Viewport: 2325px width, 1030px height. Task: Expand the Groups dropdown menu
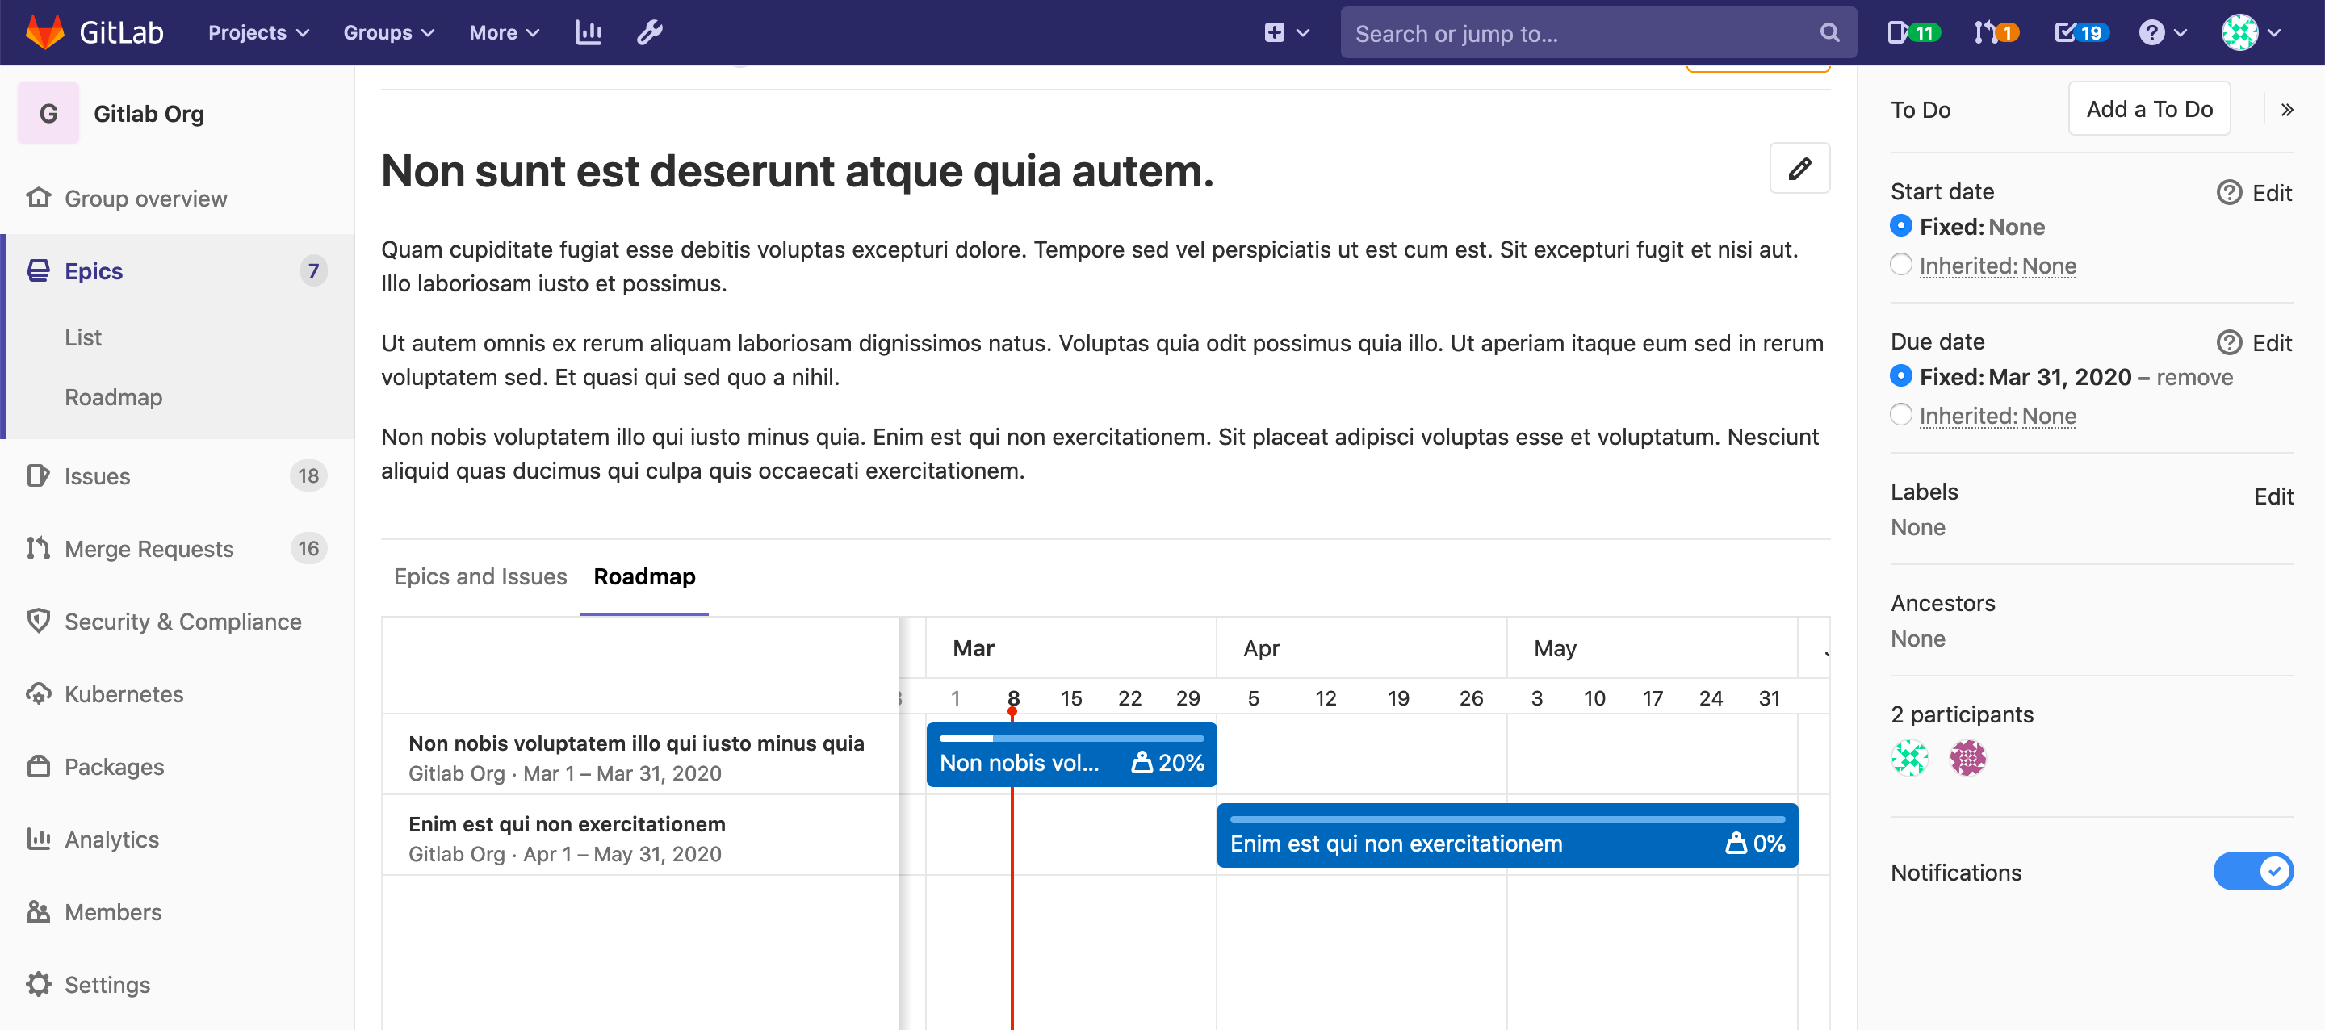(388, 32)
